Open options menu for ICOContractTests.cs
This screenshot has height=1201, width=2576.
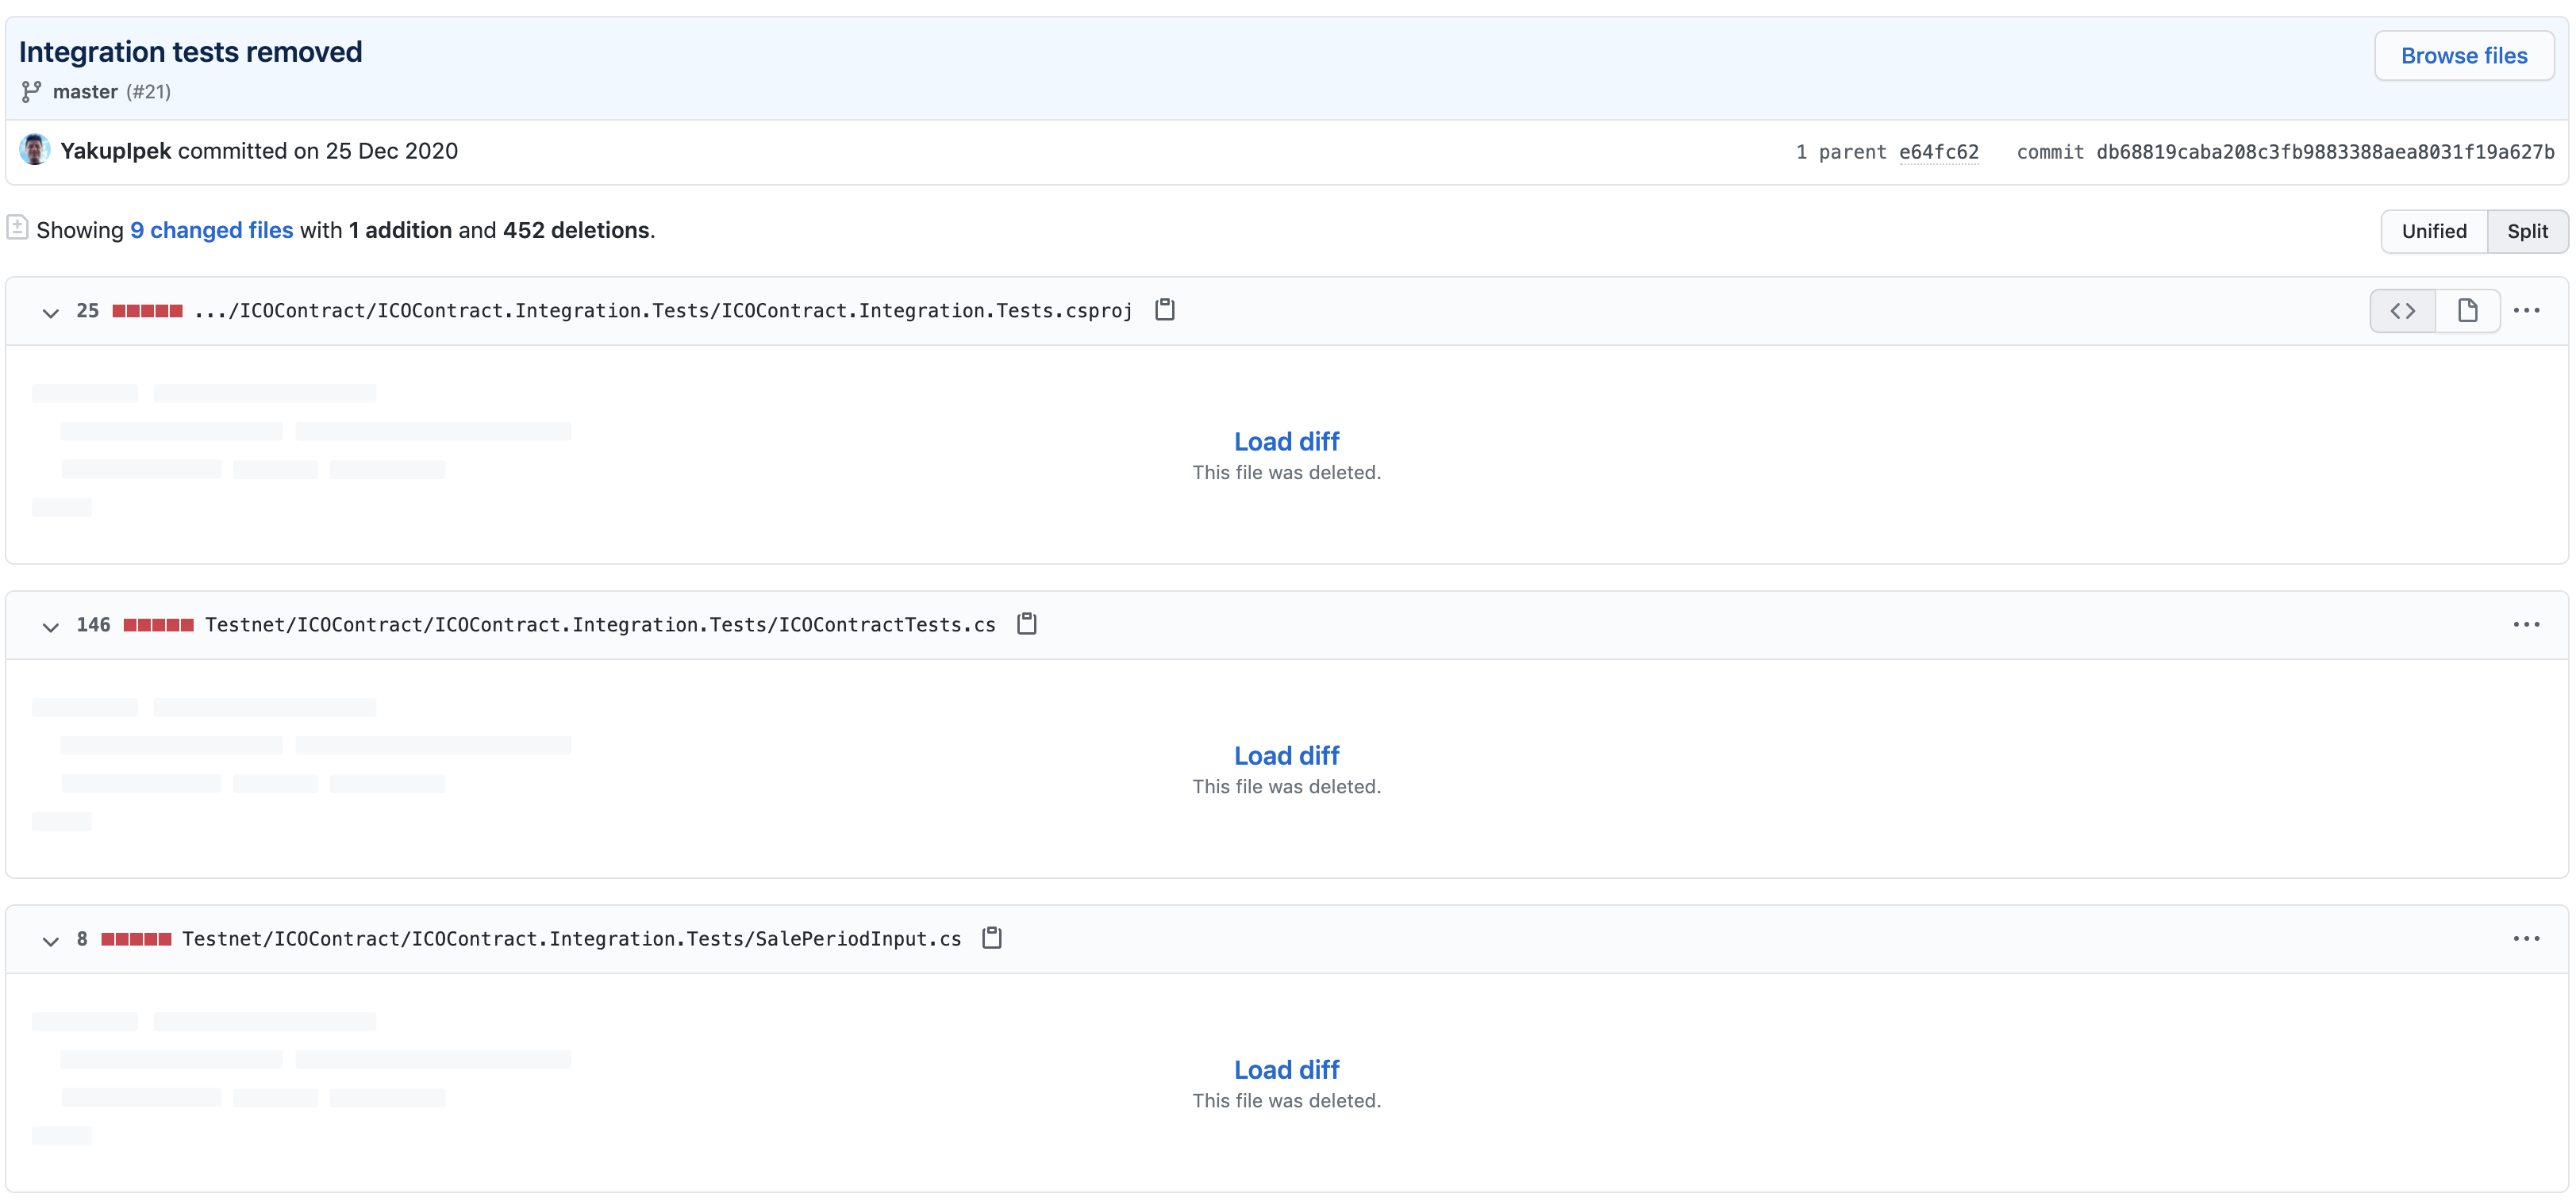point(2526,625)
